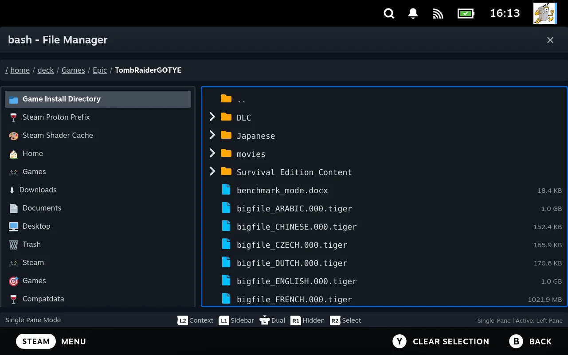Open Downloads sidebar entry
Image resolution: width=568 pixels, height=355 pixels.
coord(98,190)
